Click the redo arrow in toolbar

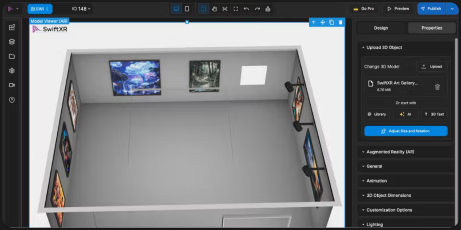point(257,9)
